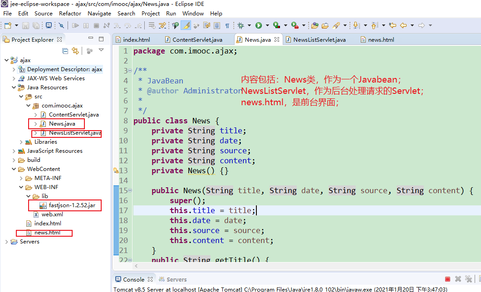The image size is (481, 292).
Task: Open the Debug dropdown arrow
Action: [249, 25]
